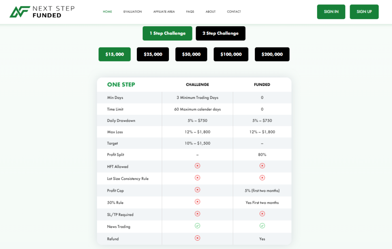Click HFT Allowed red cross in Funded column
Viewport: 392px width, 249px height.
tap(262, 166)
